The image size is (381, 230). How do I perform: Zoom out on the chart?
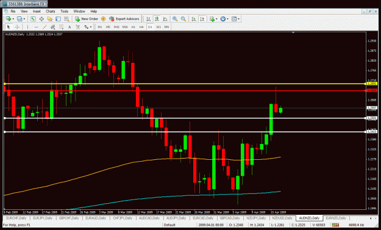point(183,19)
